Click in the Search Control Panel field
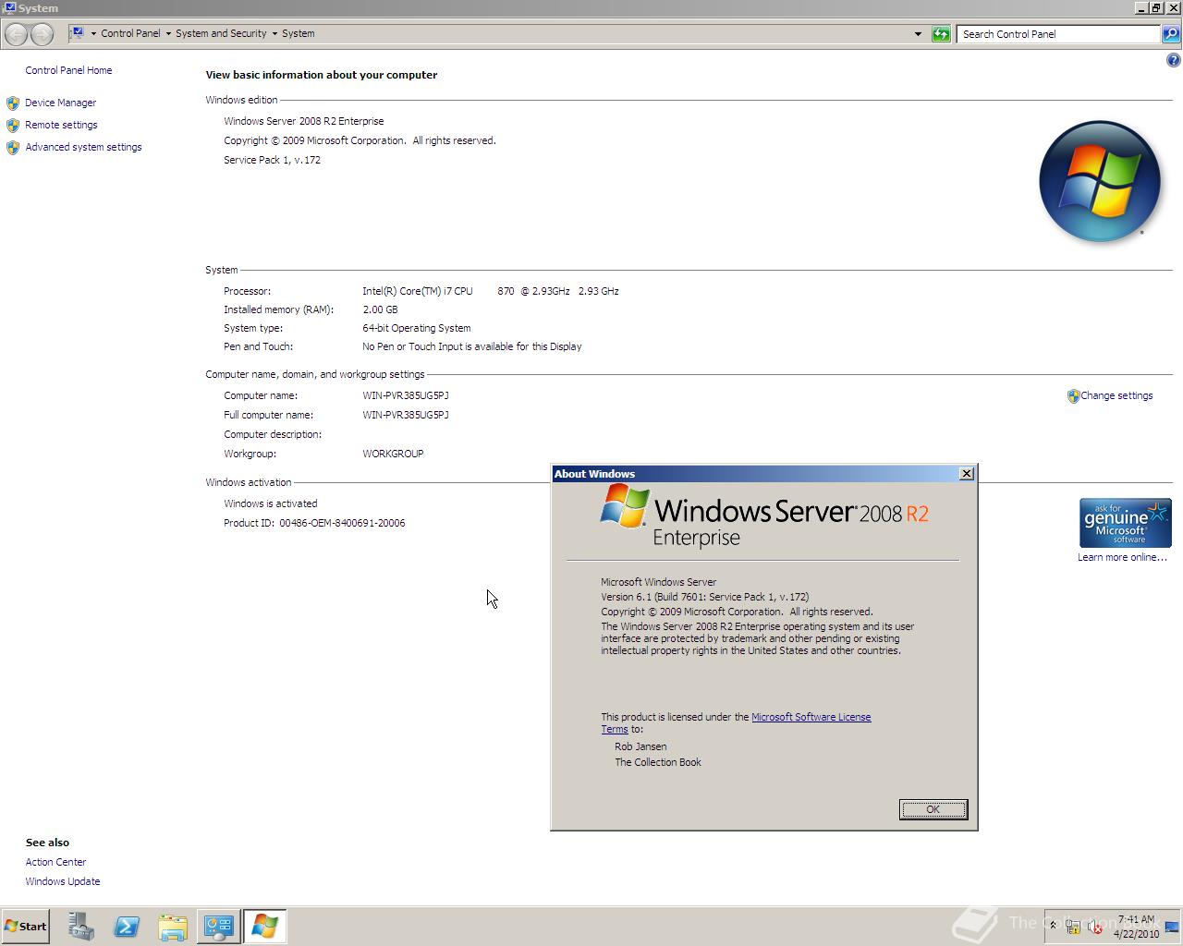This screenshot has height=946, width=1183. click(1059, 34)
